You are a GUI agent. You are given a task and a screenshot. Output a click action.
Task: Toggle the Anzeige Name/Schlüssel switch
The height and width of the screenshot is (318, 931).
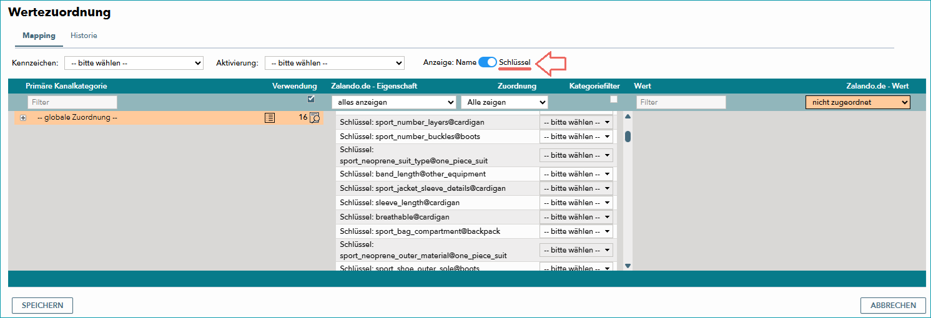point(488,62)
